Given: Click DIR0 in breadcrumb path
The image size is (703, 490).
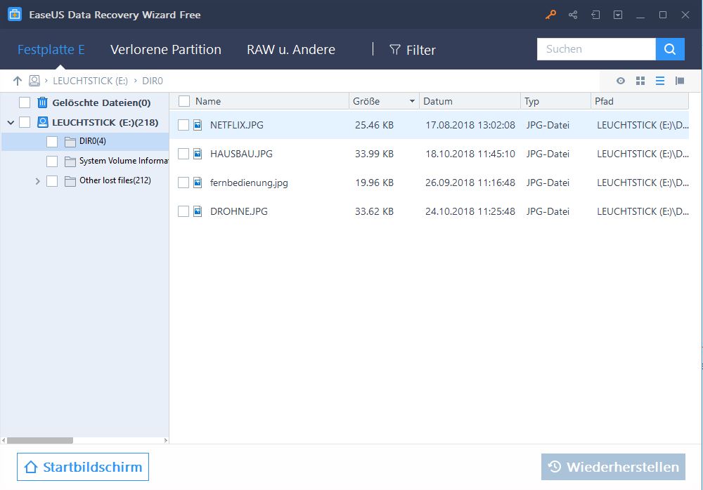Looking at the screenshot, I should (x=153, y=81).
